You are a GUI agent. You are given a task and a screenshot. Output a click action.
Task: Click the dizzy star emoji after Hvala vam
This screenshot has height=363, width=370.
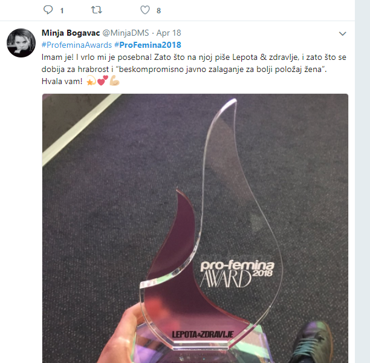coord(91,81)
